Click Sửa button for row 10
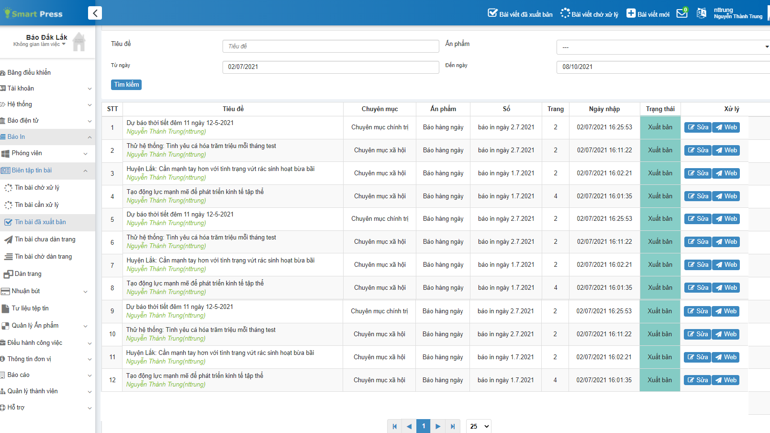This screenshot has width=770, height=433. pyautogui.click(x=697, y=334)
